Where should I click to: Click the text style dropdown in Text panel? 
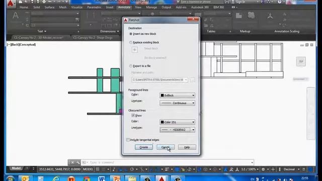tap(55, 14)
